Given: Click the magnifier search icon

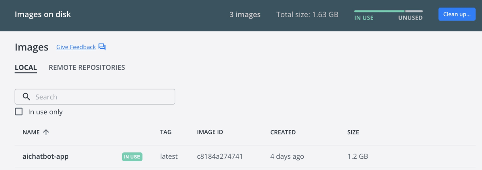Looking at the screenshot, I should click(27, 97).
